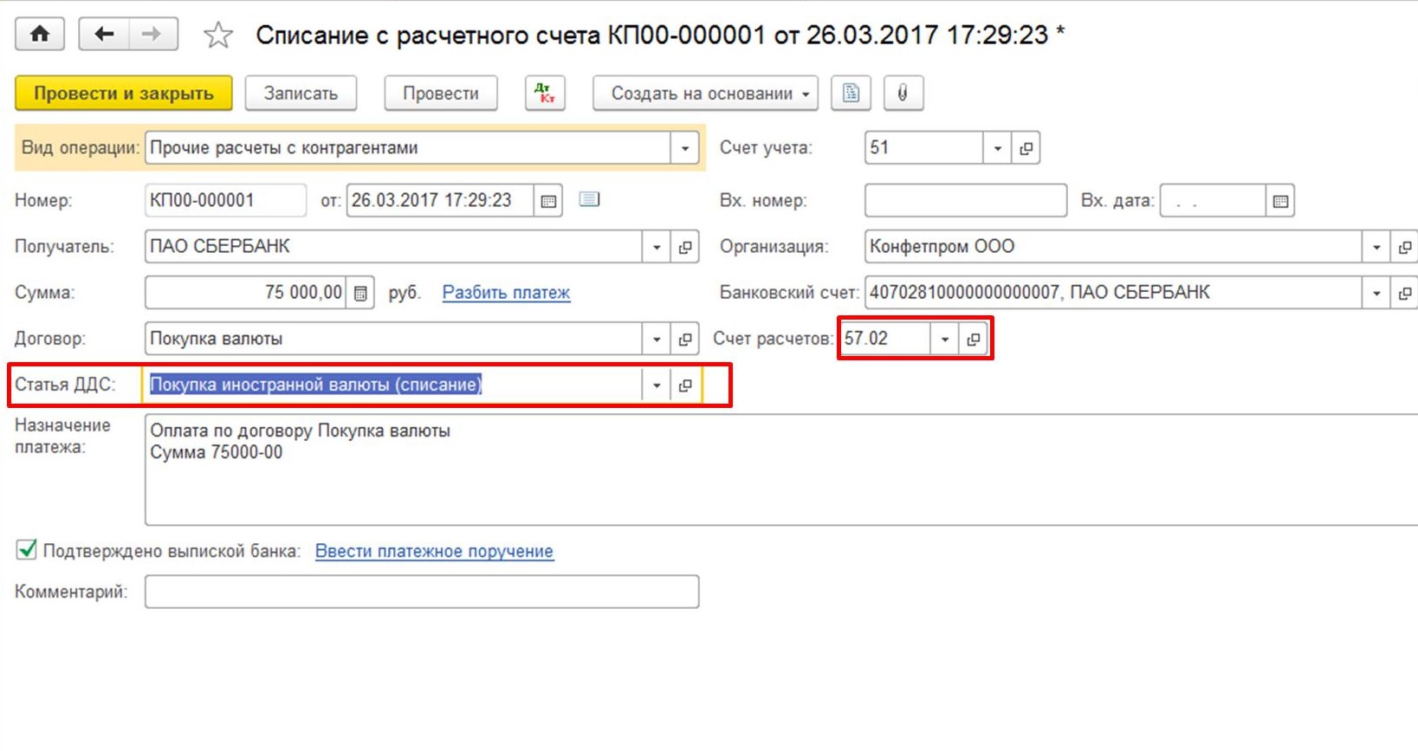Open the Создать на основании menu
The height and width of the screenshot is (751, 1418).
705,94
